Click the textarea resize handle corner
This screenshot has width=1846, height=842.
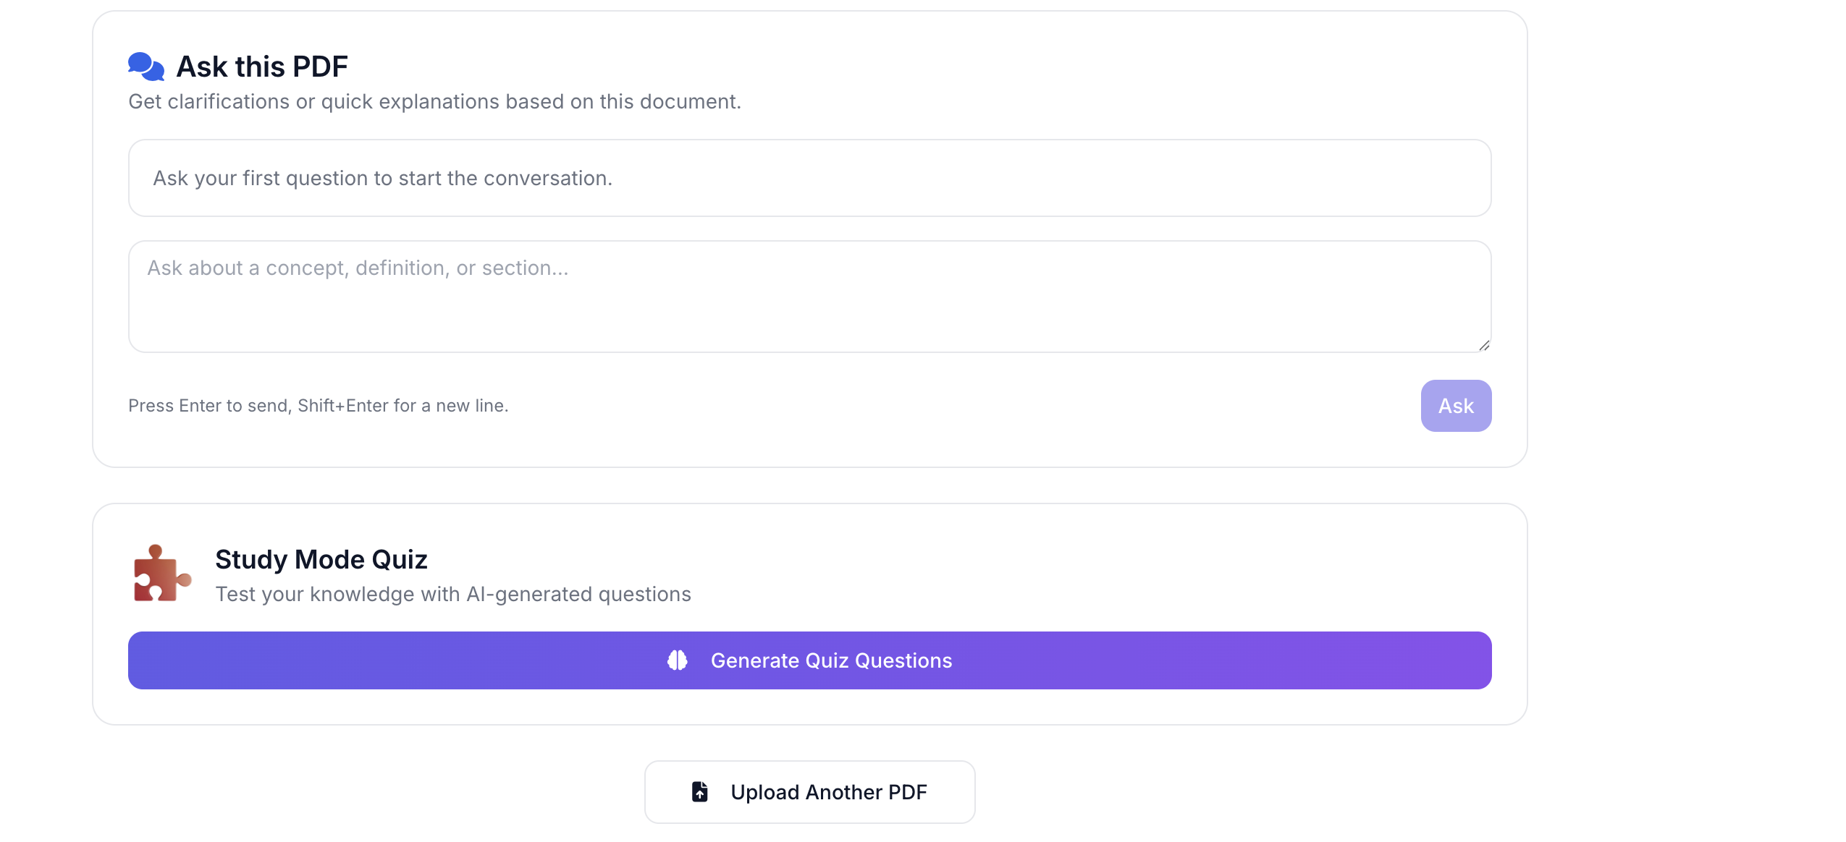point(1484,346)
